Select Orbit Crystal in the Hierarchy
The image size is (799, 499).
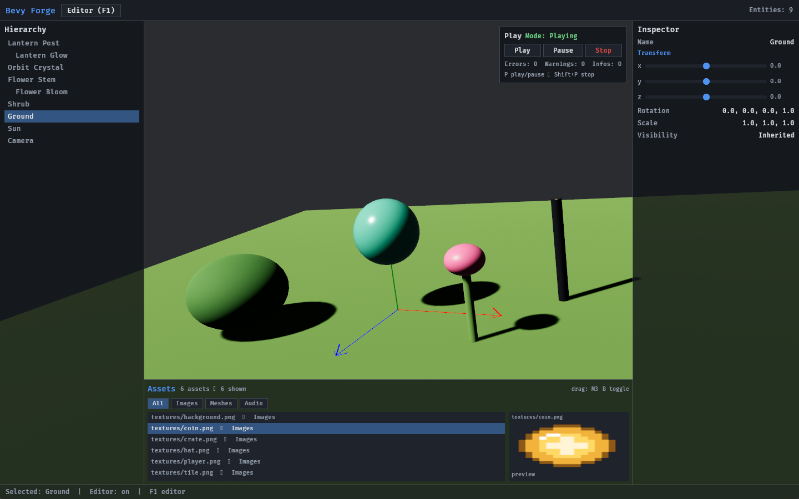pyautogui.click(x=72, y=68)
